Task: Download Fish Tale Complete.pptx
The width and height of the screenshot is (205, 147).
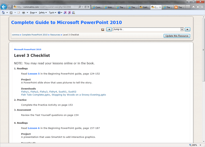Action: (x=35, y=95)
